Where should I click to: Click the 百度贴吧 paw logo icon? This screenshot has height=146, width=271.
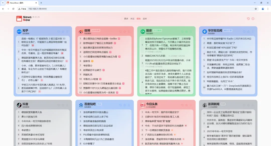click(x=81, y=105)
